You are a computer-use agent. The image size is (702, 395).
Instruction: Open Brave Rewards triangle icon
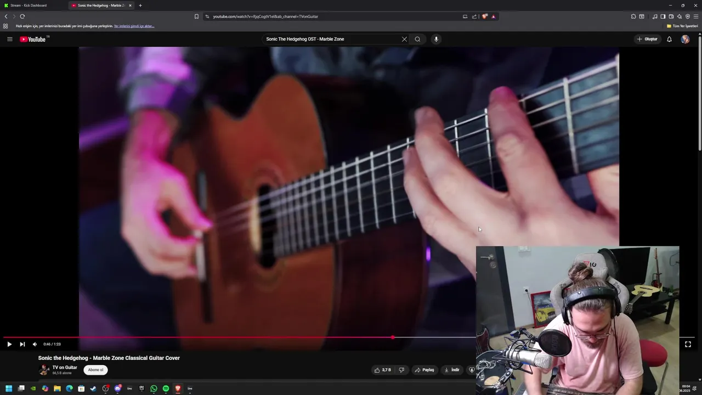pos(493,16)
